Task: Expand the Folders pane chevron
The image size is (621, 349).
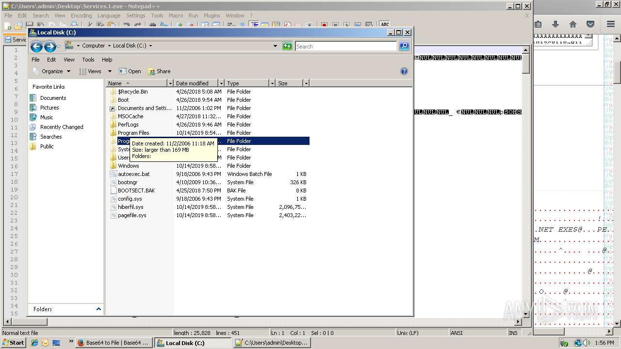Action: point(98,309)
